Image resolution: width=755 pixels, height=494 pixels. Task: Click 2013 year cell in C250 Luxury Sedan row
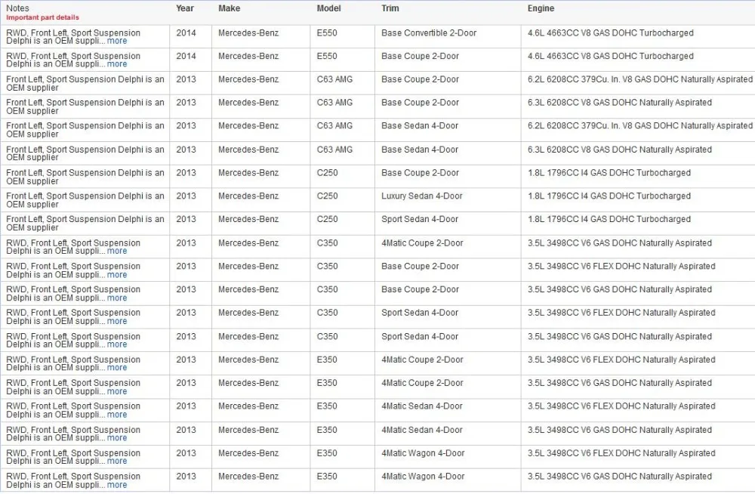tap(186, 196)
